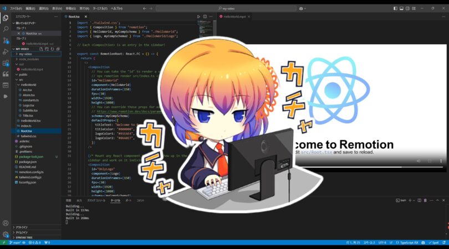Expand the node_modules folder

tap(37, 59)
